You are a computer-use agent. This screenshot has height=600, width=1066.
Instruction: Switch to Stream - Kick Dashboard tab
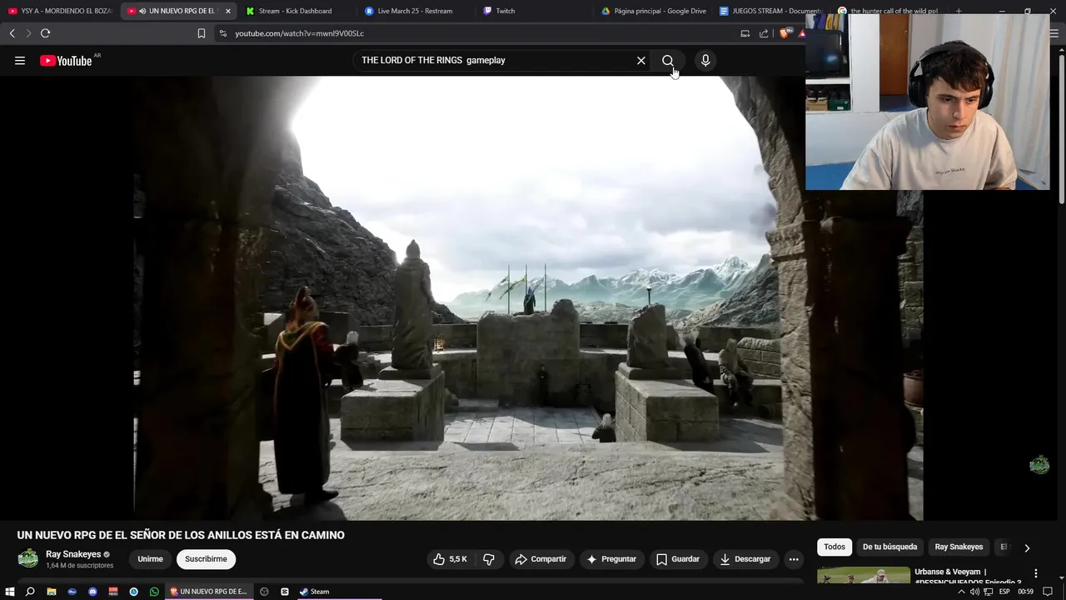click(x=296, y=11)
